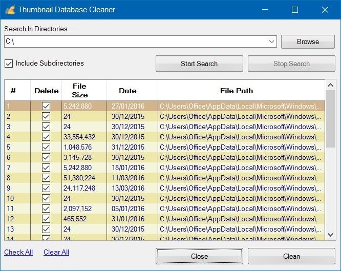Click the Thumbnail Database Cleaner app icon

[10, 10]
